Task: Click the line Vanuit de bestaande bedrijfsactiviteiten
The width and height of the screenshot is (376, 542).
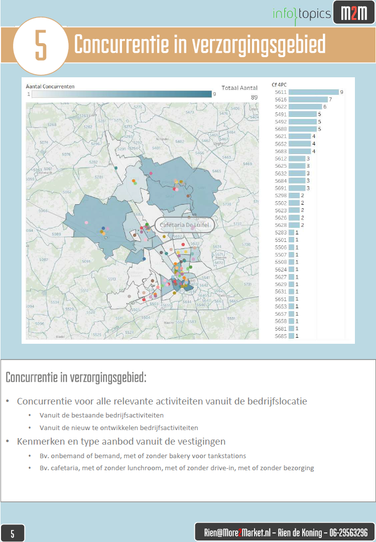Action: coord(102,415)
